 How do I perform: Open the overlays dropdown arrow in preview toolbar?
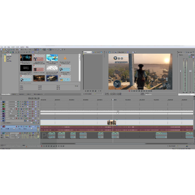click(130, 52)
